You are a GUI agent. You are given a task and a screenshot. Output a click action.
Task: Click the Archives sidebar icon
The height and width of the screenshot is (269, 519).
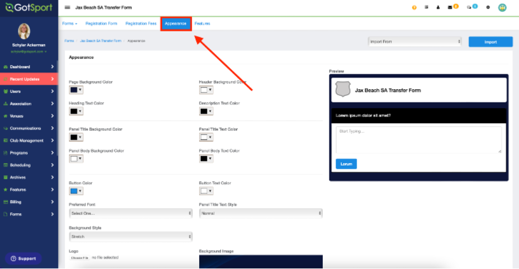pyautogui.click(x=6, y=178)
